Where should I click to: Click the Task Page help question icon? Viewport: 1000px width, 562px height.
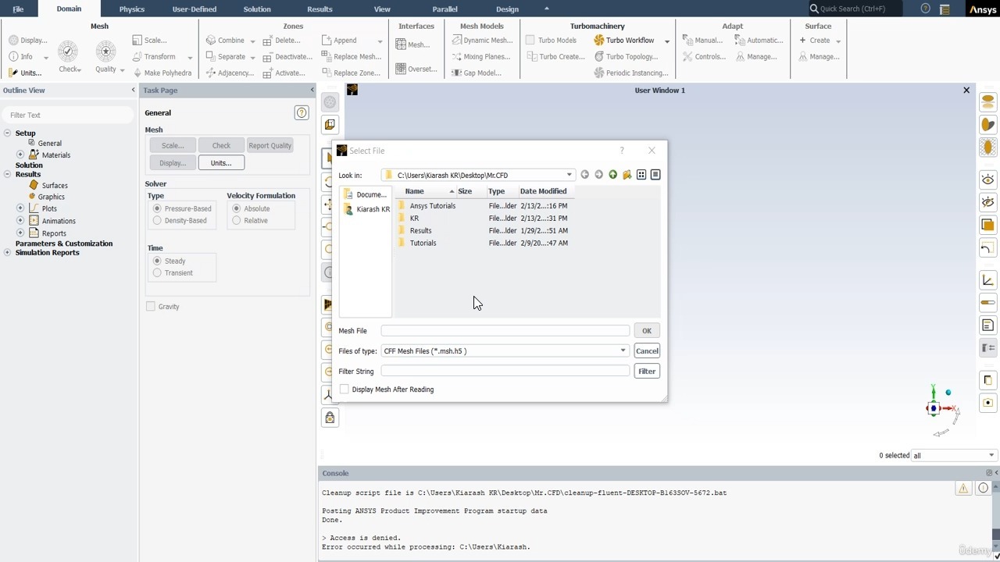(x=302, y=112)
